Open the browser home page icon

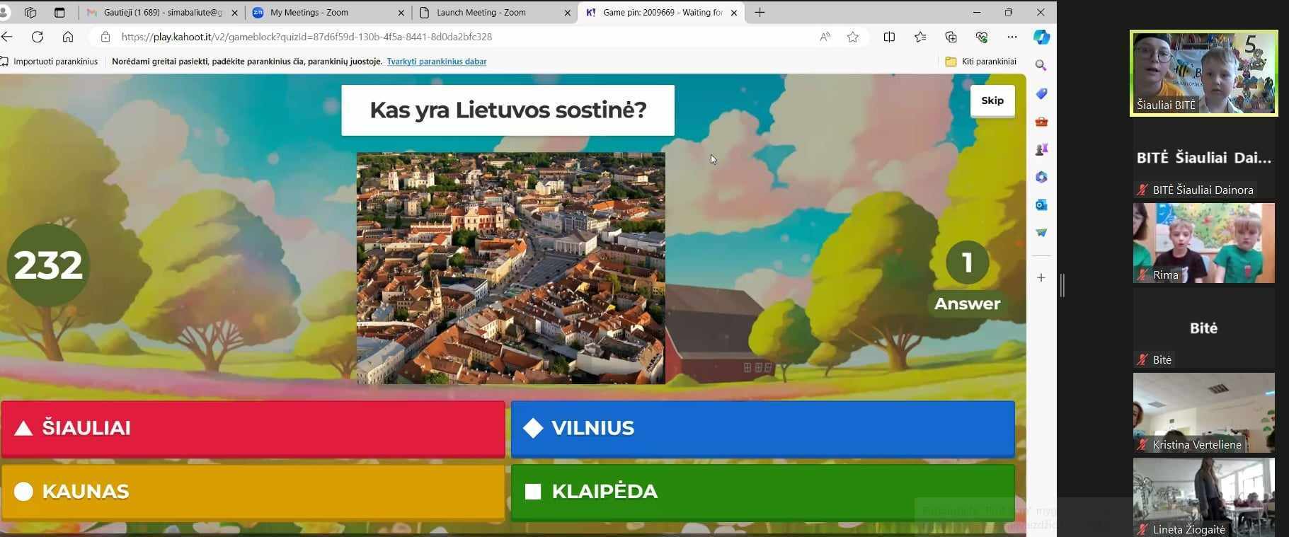[68, 37]
